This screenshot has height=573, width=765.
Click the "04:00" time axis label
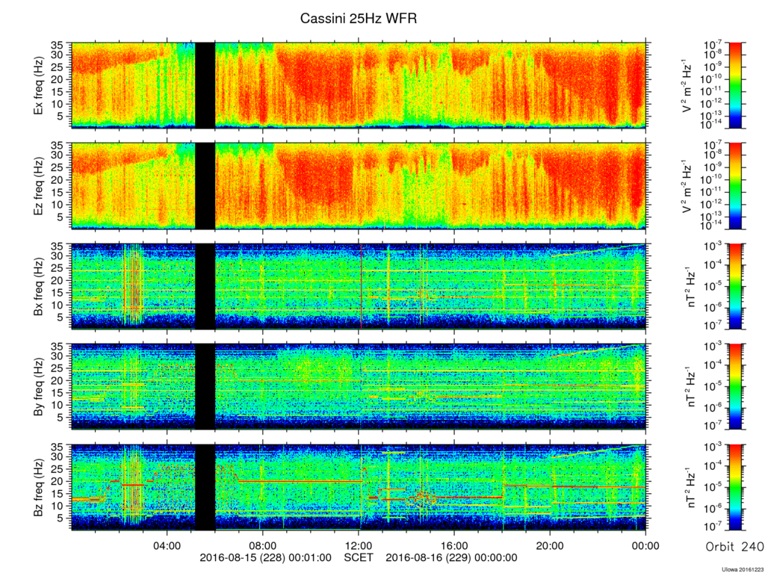[x=167, y=545]
